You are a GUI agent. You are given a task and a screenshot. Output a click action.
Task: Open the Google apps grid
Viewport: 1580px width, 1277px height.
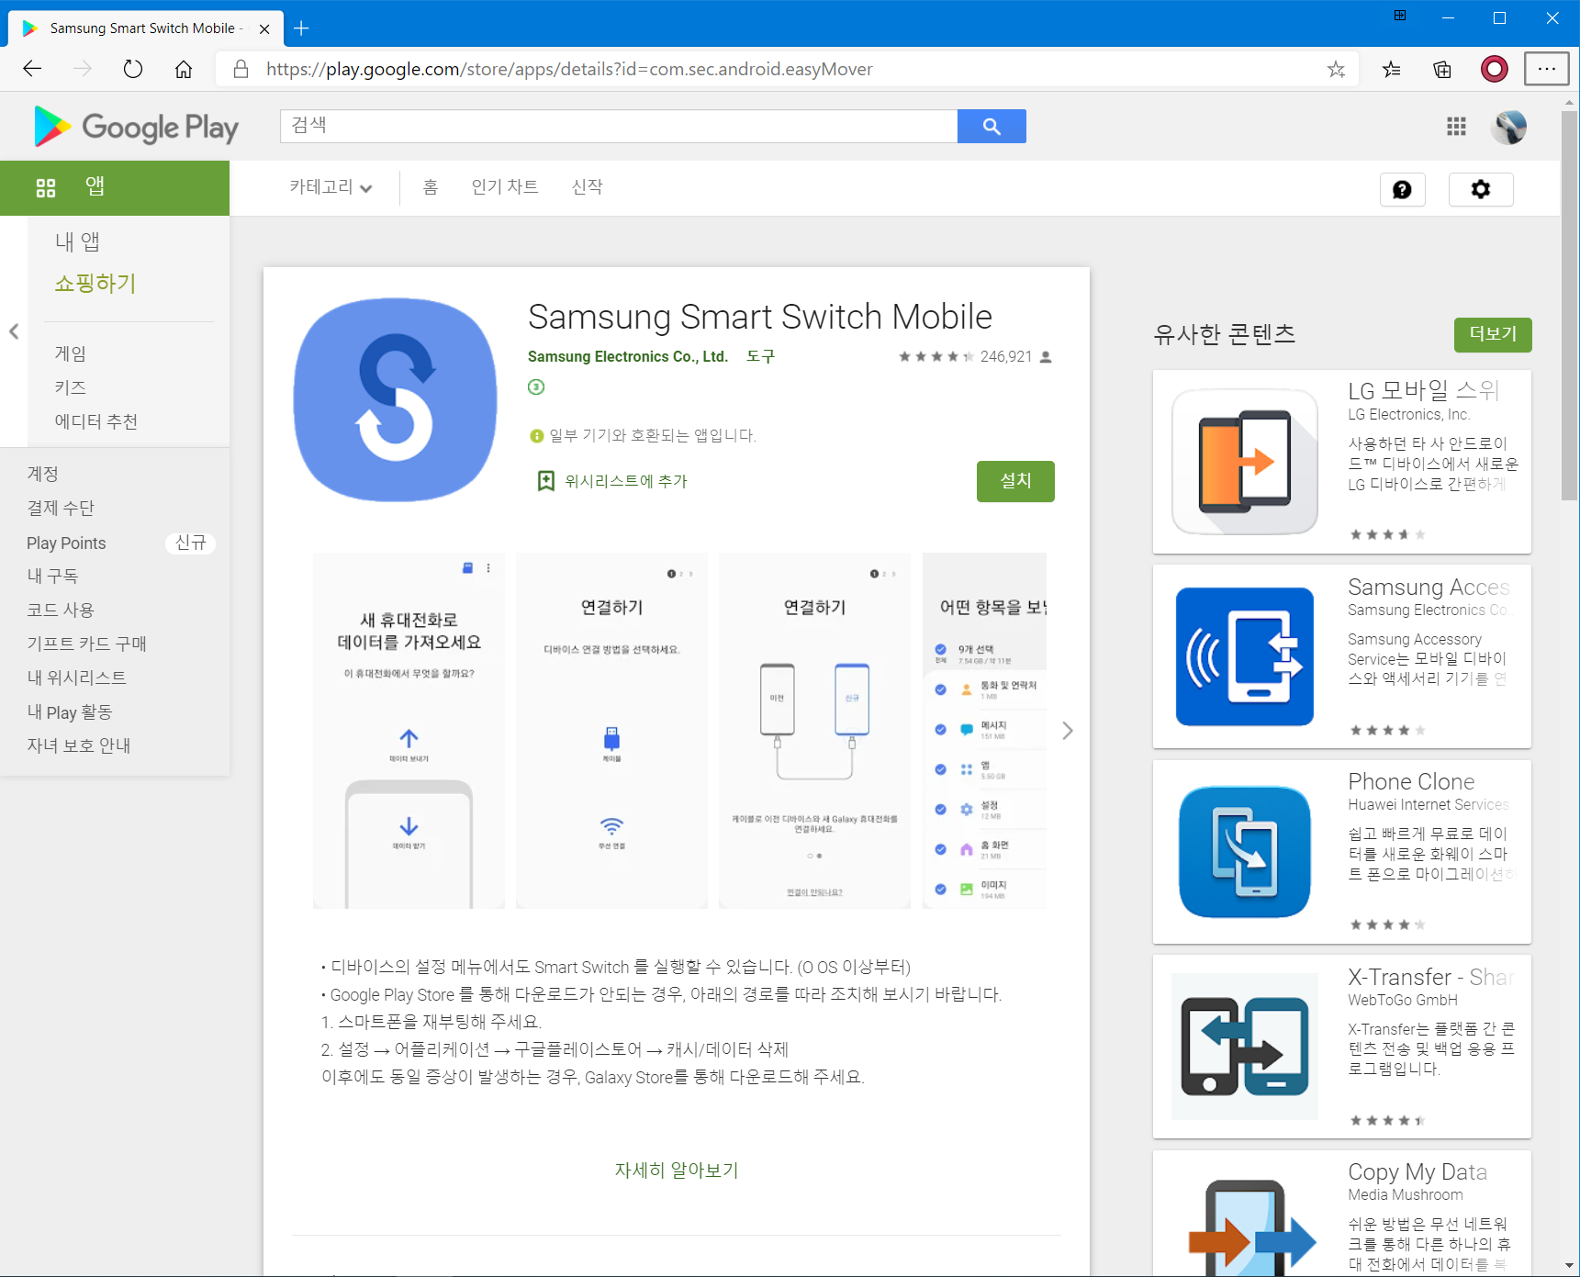pos(1456,127)
